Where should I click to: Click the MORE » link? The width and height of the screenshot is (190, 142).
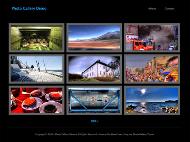(94, 121)
